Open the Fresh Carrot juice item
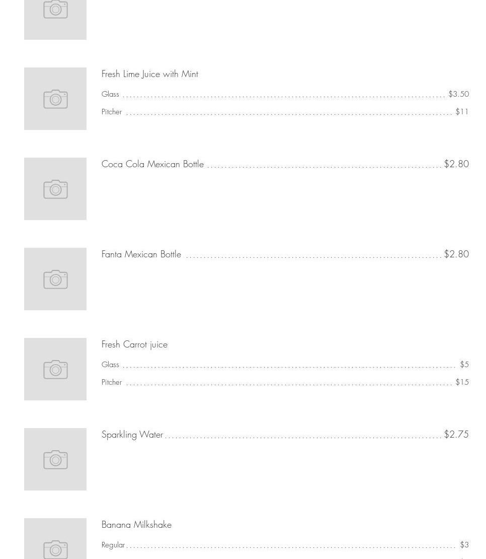The height and width of the screenshot is (559, 486). 134,344
